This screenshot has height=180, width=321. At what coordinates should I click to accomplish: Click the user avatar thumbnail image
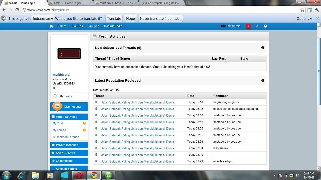(69, 53)
